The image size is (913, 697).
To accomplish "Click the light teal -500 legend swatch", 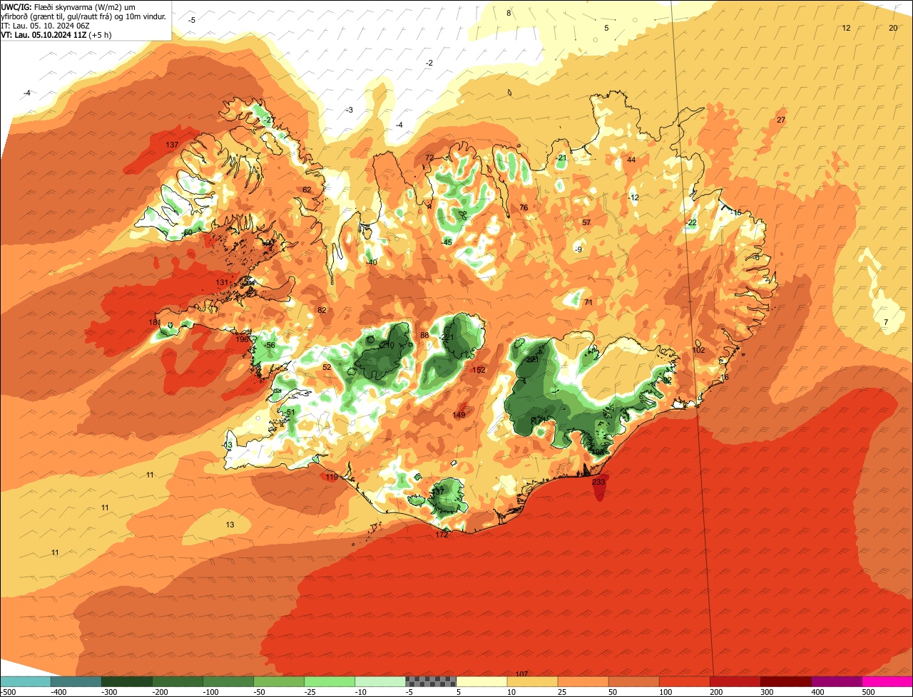I will pos(26,681).
